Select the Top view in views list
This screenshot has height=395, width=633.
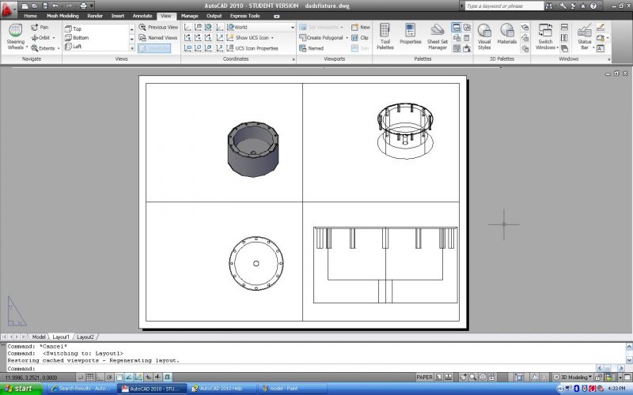click(x=78, y=28)
